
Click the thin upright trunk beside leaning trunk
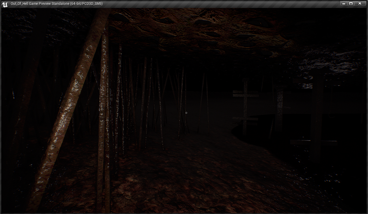(104, 114)
